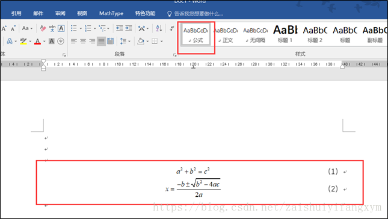Decrease paragraph indent

120,28
